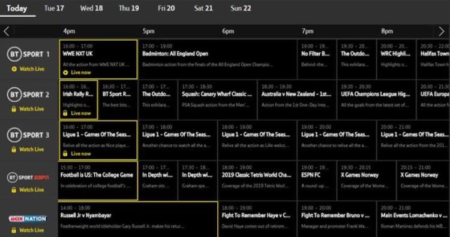Image resolution: width=450 pixels, height=237 pixels.
Task: Open the WWE NXT UK programme
Action: (x=98, y=59)
